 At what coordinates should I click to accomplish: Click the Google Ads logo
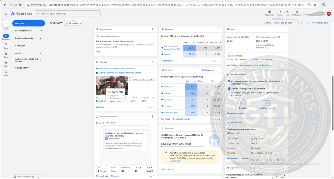point(21,14)
